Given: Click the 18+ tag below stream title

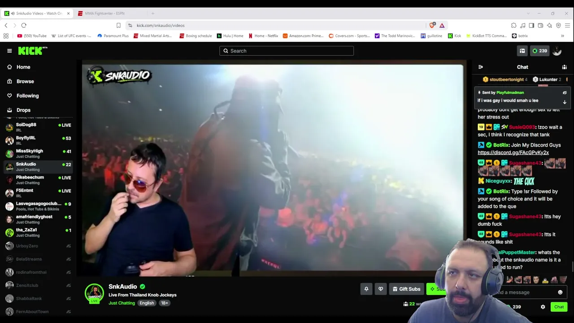Looking at the screenshot, I should click(x=165, y=303).
